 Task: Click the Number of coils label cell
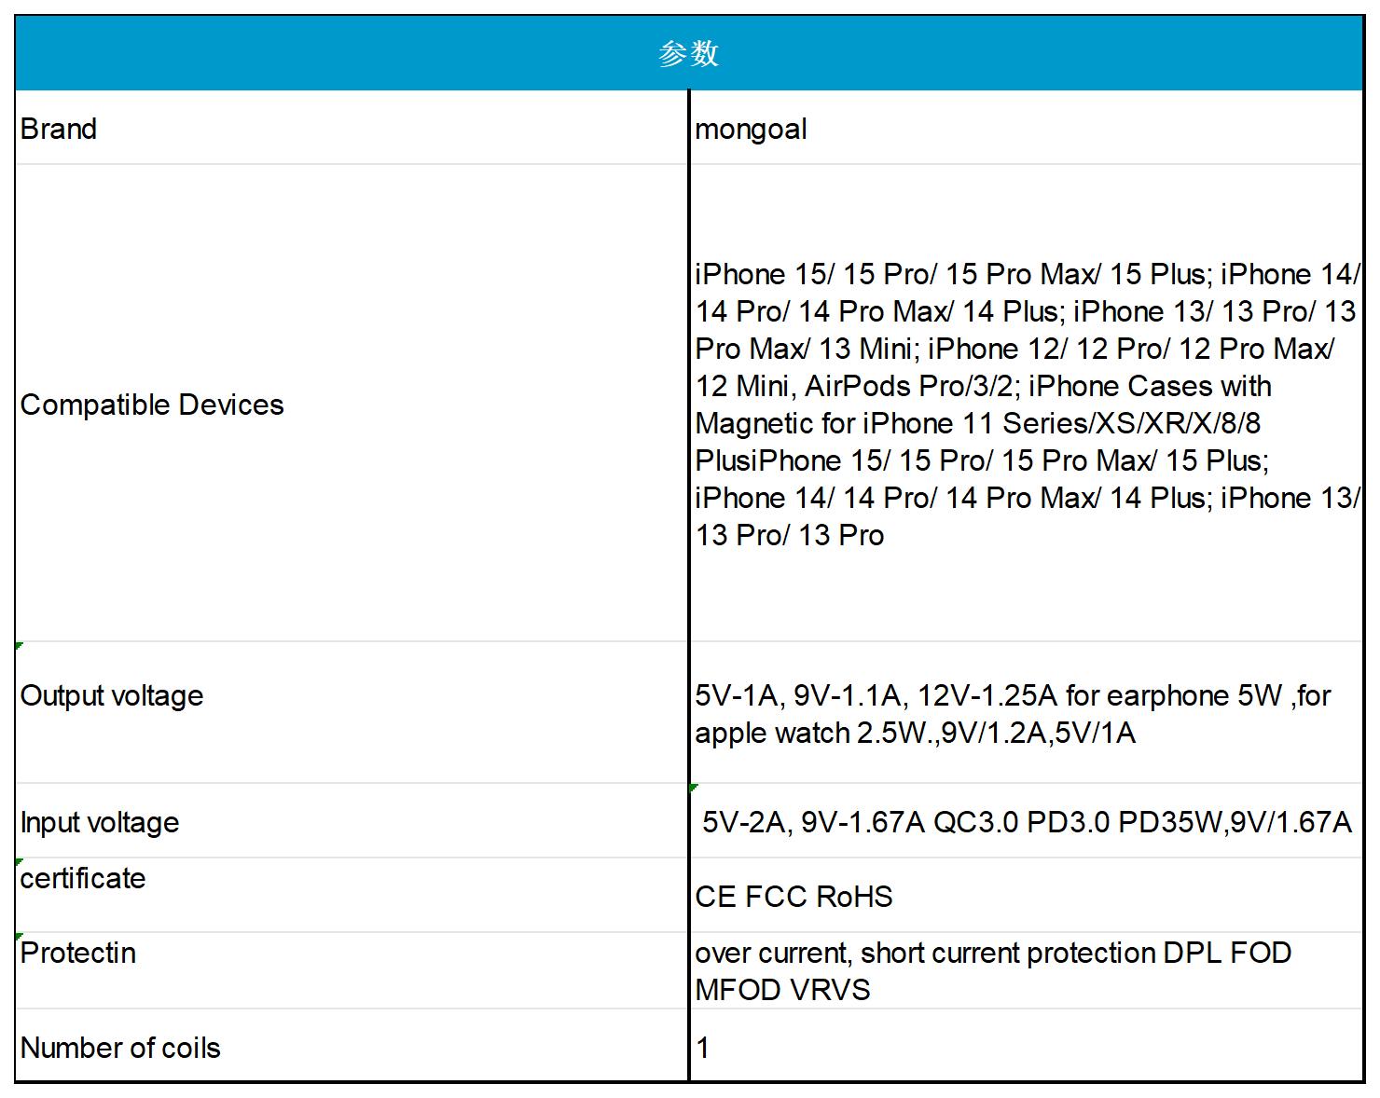click(x=352, y=1046)
